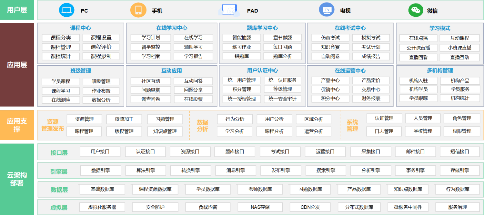Click the 微信 WeChat icon
This screenshot has width=484, height=215.
416,10
